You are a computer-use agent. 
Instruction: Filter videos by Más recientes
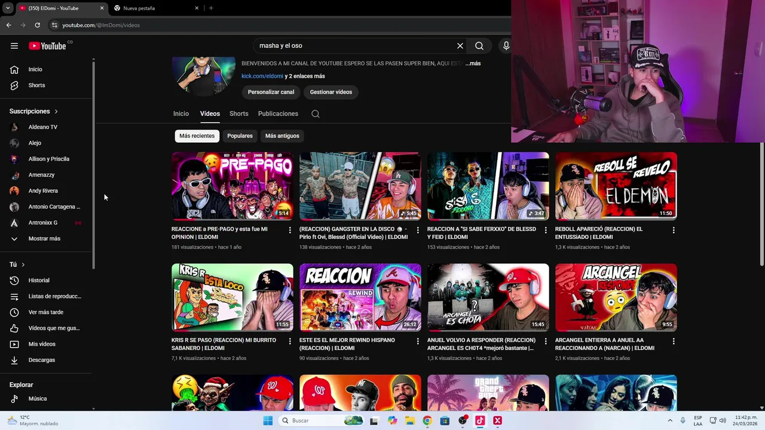tap(197, 136)
